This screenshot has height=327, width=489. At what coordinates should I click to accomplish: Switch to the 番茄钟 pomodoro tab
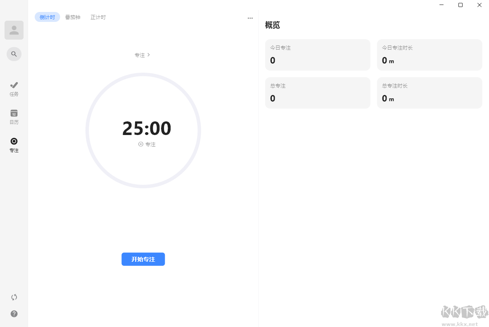pyautogui.click(x=73, y=17)
